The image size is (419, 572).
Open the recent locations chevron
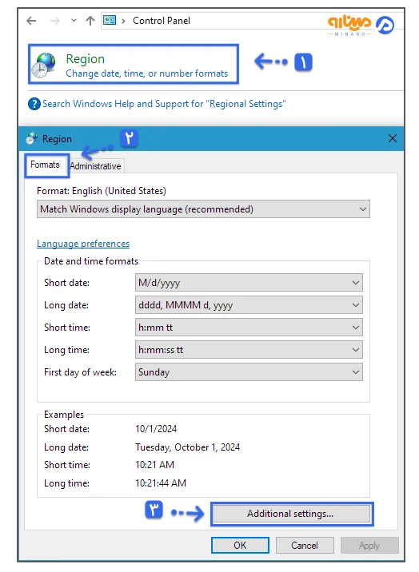click(74, 21)
